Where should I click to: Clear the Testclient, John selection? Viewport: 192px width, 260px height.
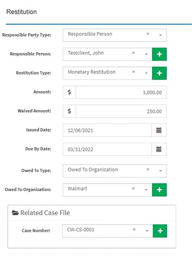pyautogui.click(x=133, y=53)
